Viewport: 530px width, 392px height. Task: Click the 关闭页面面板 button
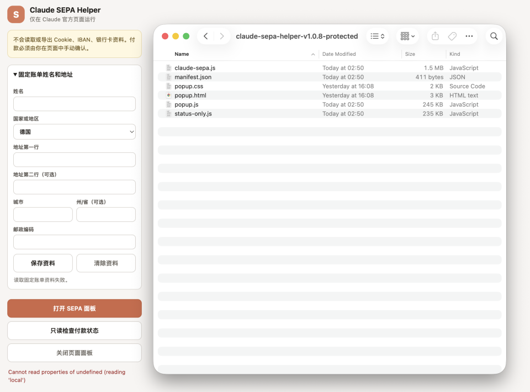click(75, 353)
